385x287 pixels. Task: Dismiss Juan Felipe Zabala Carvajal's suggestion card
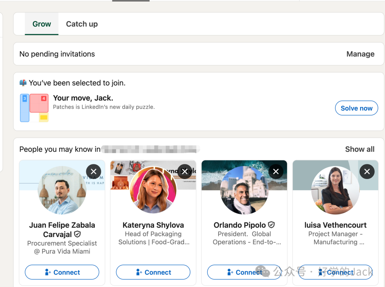(93, 171)
